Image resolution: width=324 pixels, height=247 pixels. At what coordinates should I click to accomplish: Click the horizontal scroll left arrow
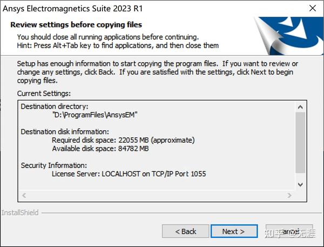coord(24,195)
